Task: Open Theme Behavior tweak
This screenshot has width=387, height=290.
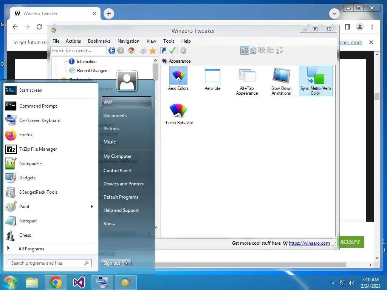Action: (x=178, y=114)
